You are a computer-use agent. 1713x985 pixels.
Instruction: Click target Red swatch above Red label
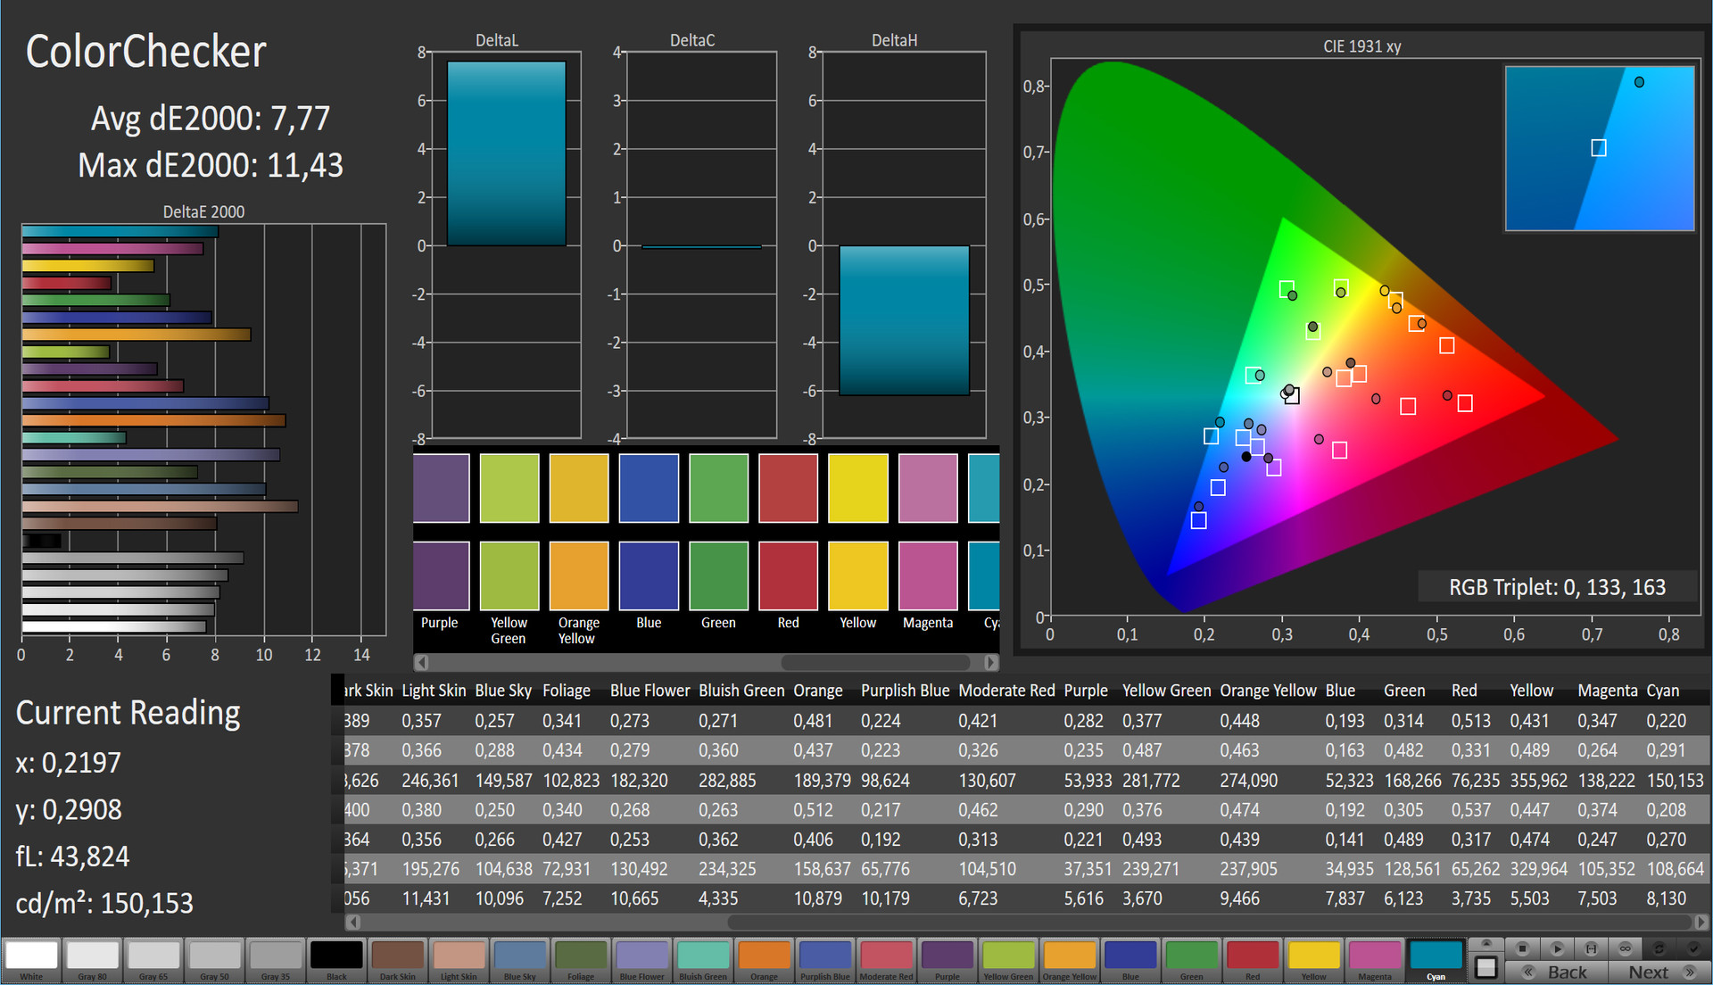tap(788, 575)
